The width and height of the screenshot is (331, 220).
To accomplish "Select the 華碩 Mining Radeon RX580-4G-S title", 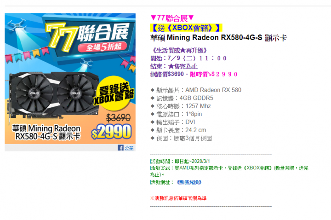I will (x=218, y=38).
